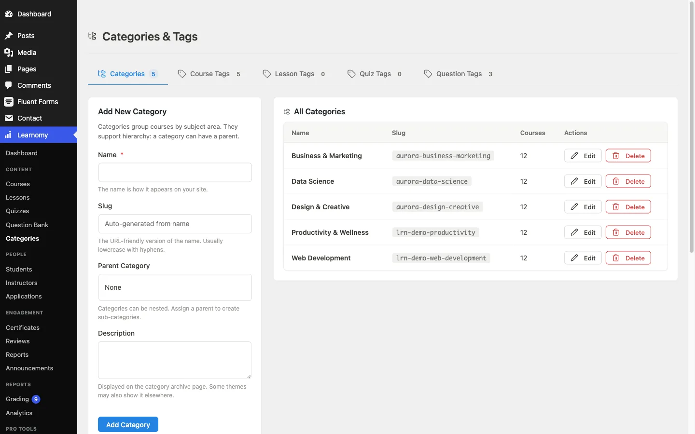Go to Instructors page in sidebar
The image size is (695, 434).
22,283
